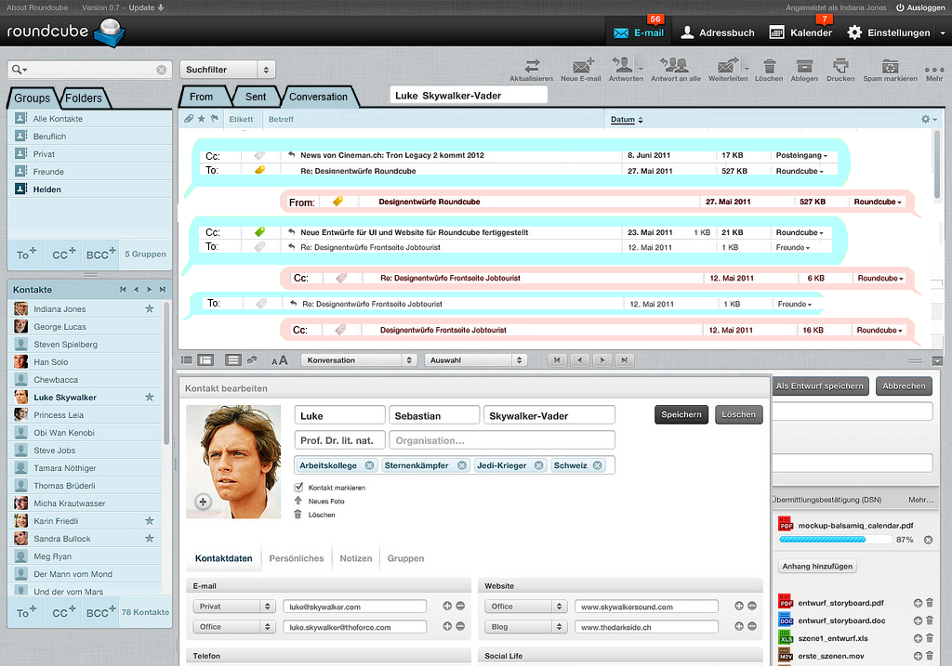Click the Abbrechen button
The image size is (952, 666).
pyautogui.click(x=904, y=385)
